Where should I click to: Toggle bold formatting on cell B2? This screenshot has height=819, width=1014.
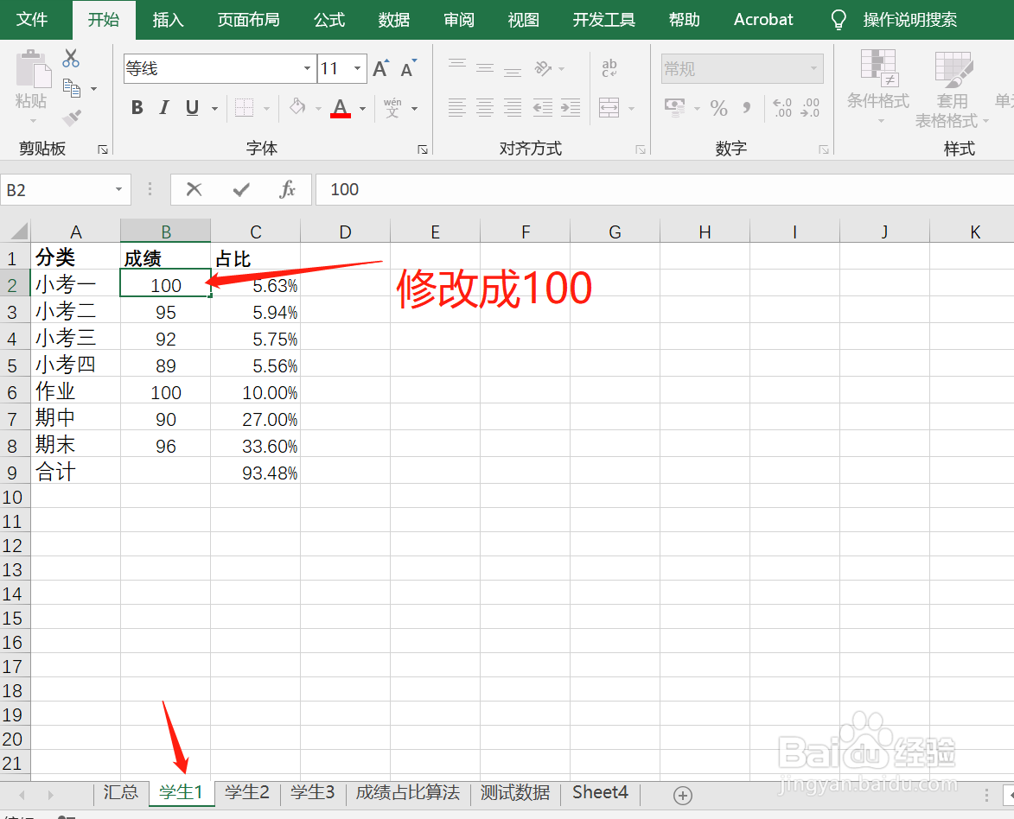point(136,107)
